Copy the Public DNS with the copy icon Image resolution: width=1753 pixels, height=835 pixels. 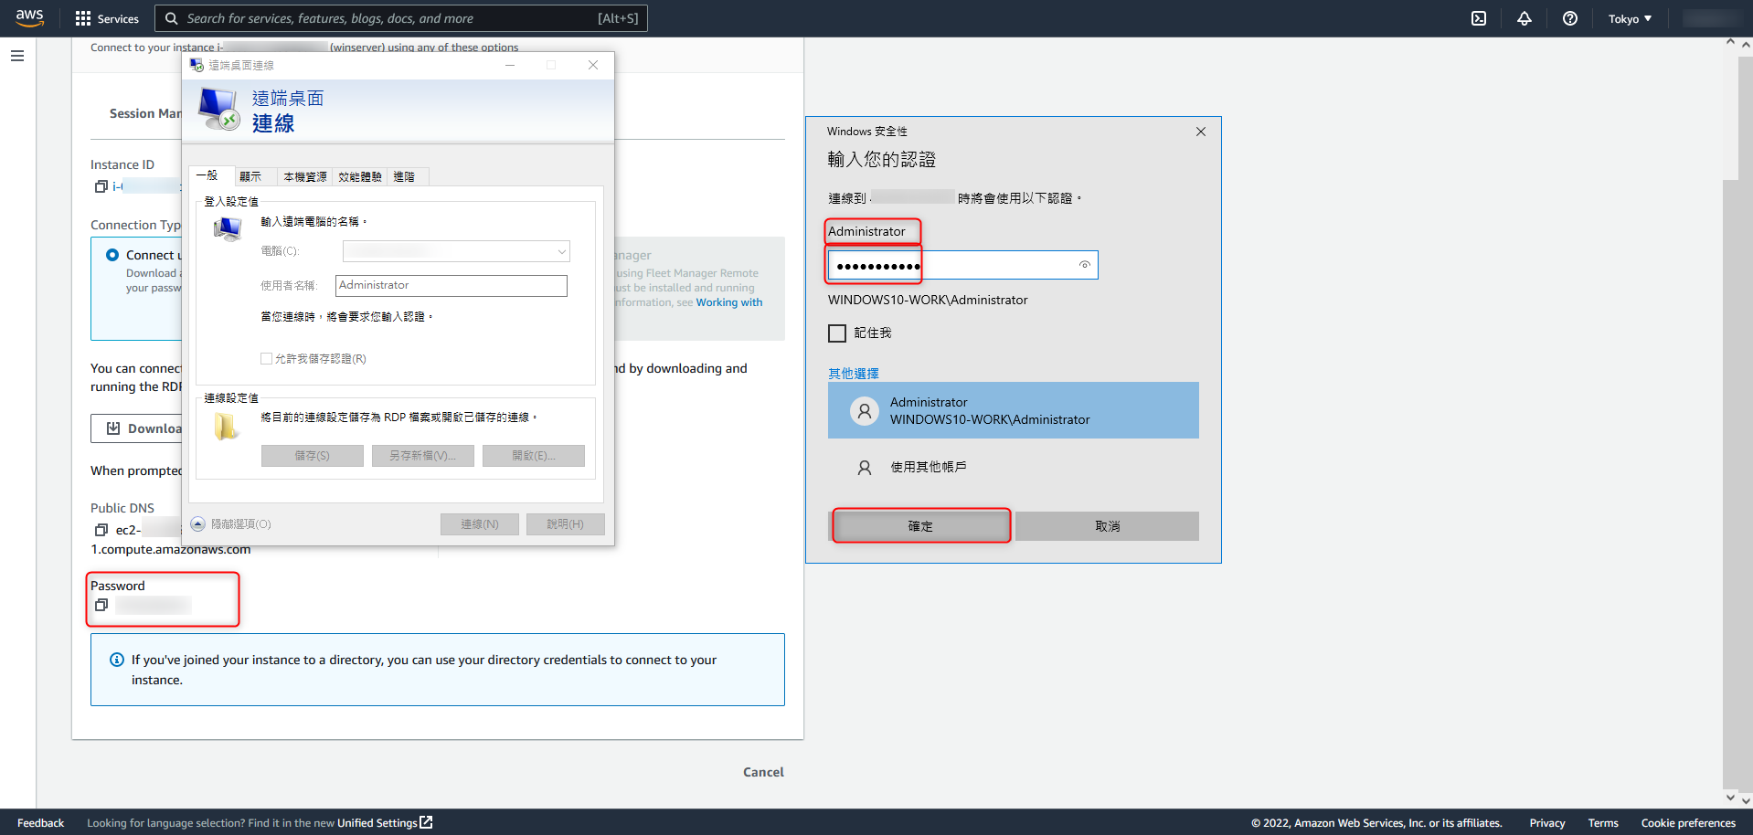click(x=101, y=530)
